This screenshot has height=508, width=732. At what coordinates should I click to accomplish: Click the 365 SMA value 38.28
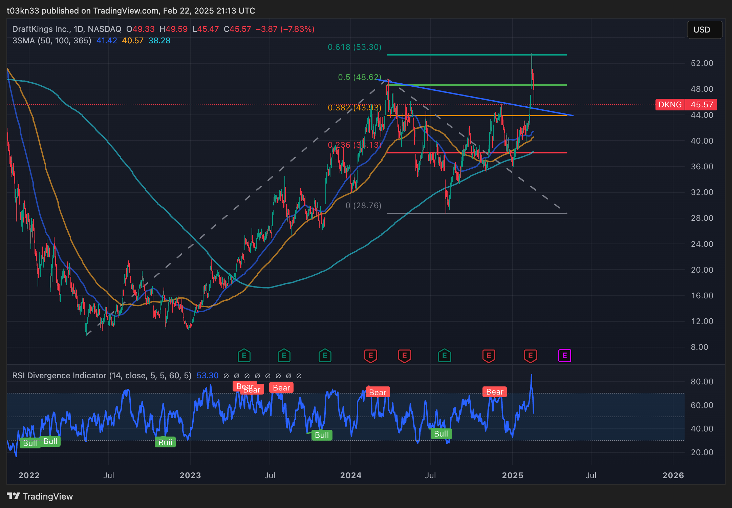pyautogui.click(x=159, y=41)
